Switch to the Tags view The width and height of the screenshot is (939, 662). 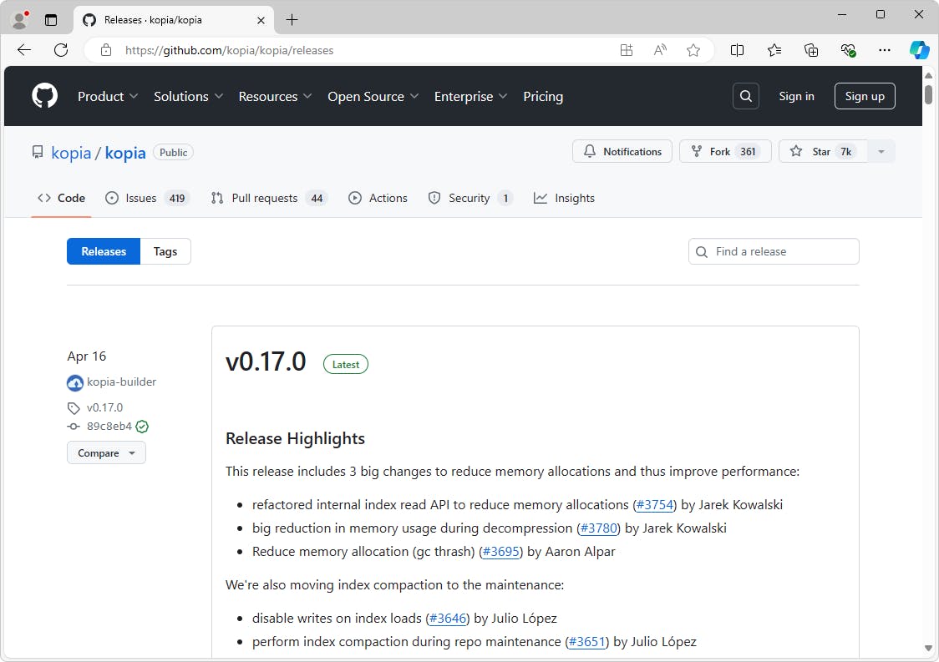tap(165, 251)
